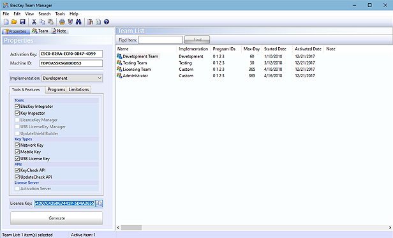Open the Help menu
Screen dimensions: 393x238
(74, 14)
